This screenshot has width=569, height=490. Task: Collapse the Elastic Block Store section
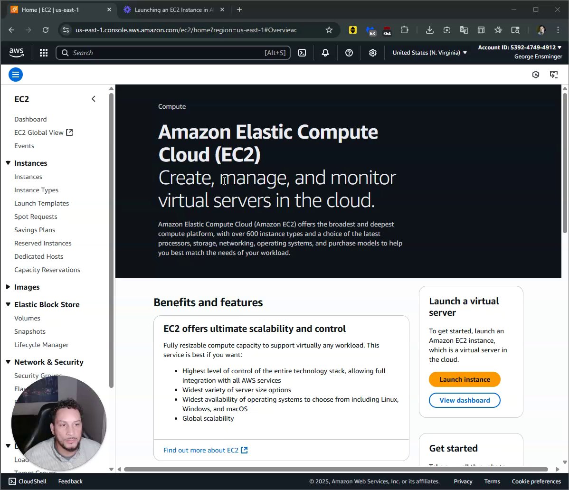8,304
